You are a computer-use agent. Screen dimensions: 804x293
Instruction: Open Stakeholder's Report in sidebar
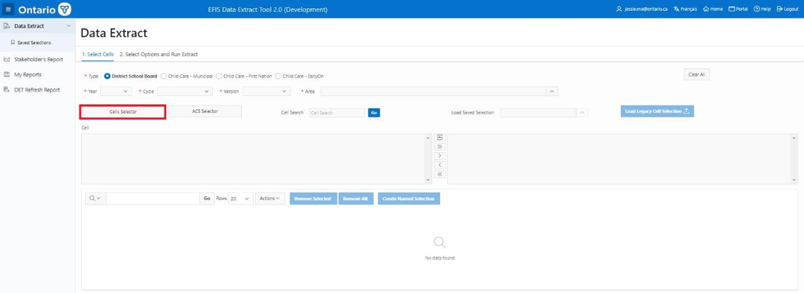point(38,59)
